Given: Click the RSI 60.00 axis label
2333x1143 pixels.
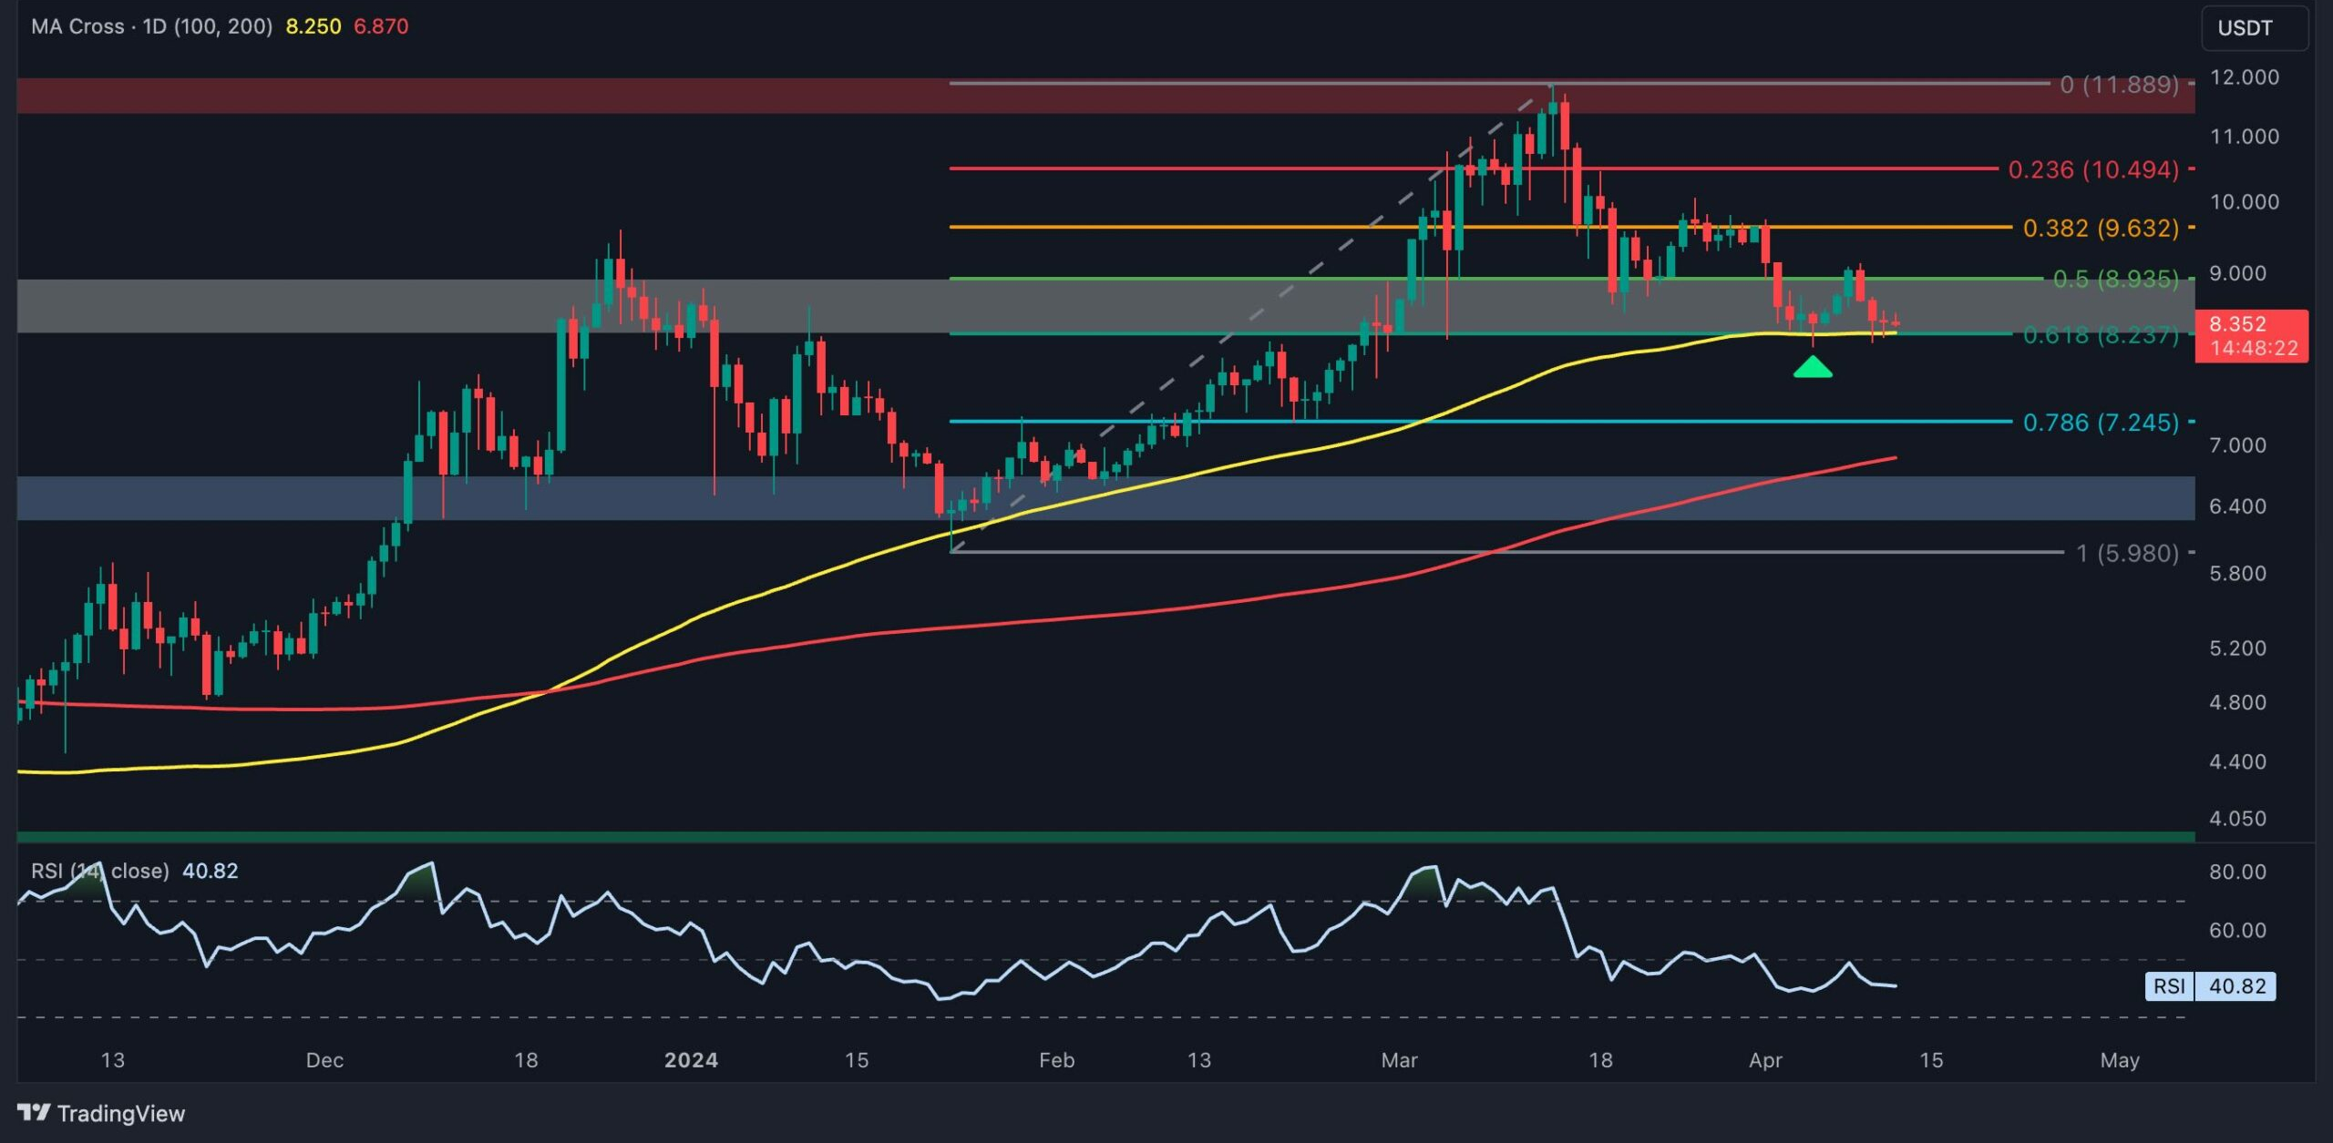Looking at the screenshot, I should [x=2237, y=930].
